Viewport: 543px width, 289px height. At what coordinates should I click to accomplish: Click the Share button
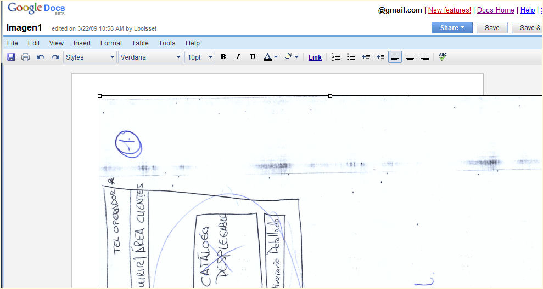(452, 28)
